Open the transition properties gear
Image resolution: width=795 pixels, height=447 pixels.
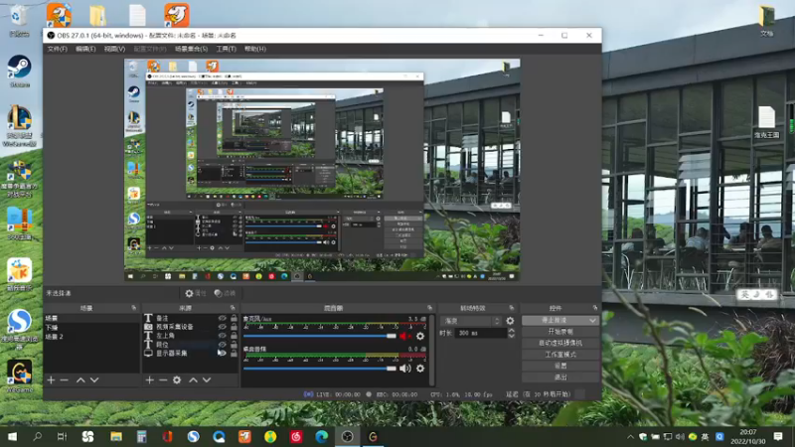coord(510,321)
